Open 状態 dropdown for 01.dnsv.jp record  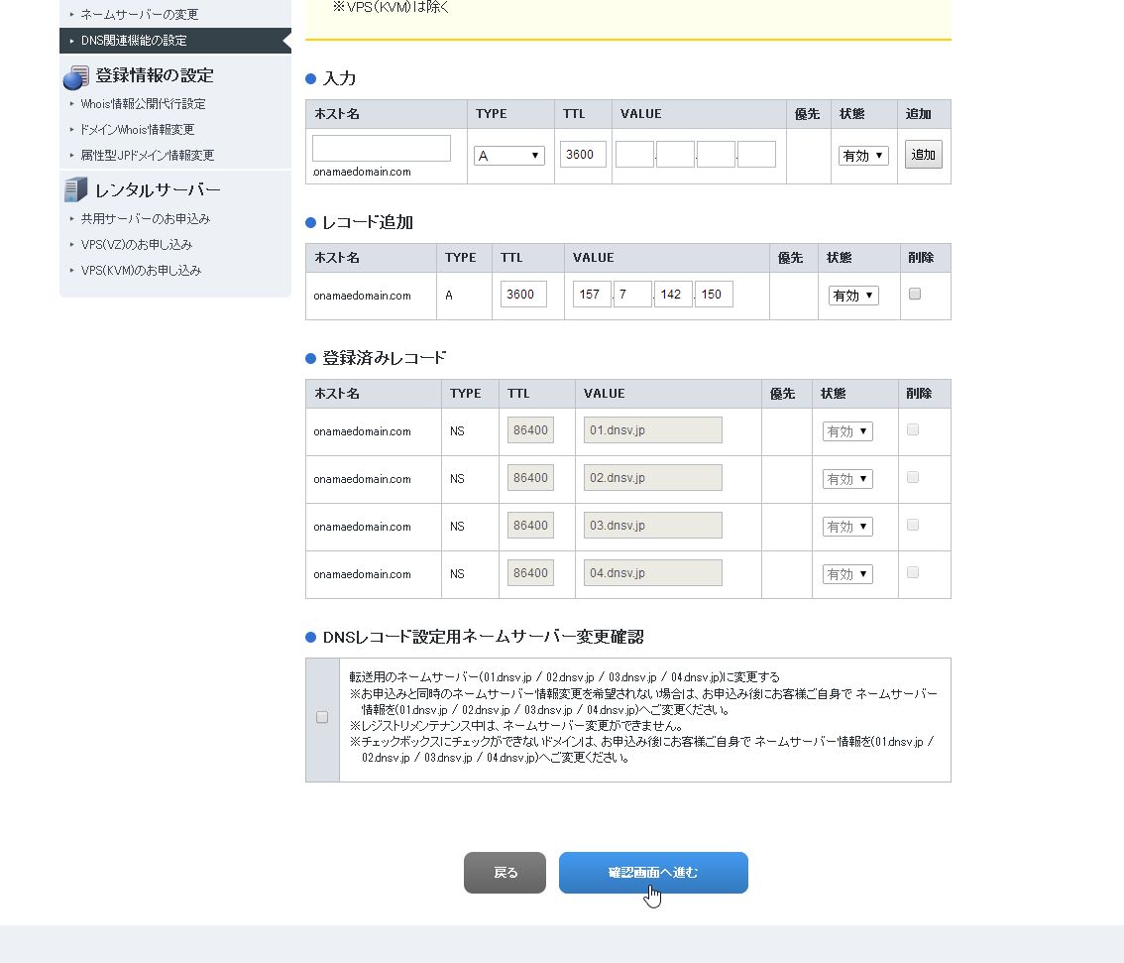[x=847, y=431]
